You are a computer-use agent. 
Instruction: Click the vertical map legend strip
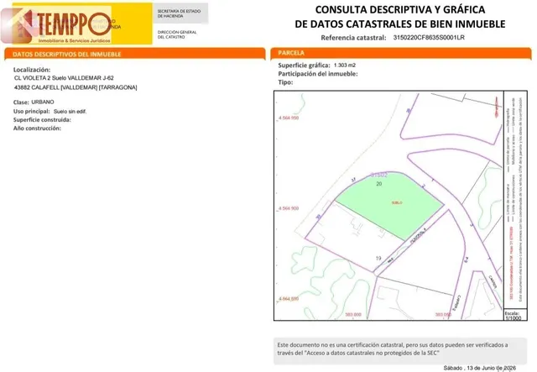[514, 200]
